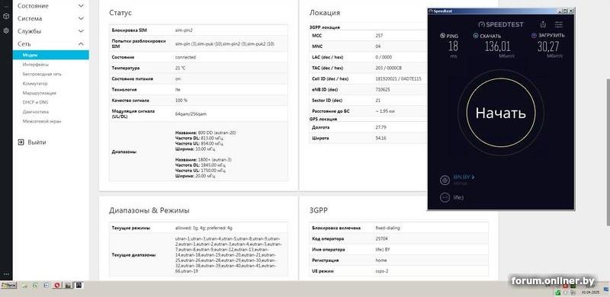Click the Качество сигнала value 100 %
610x297 pixels.
click(181, 101)
